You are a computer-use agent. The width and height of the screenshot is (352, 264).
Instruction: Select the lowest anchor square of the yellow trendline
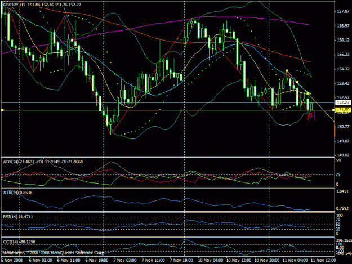[x=308, y=93]
